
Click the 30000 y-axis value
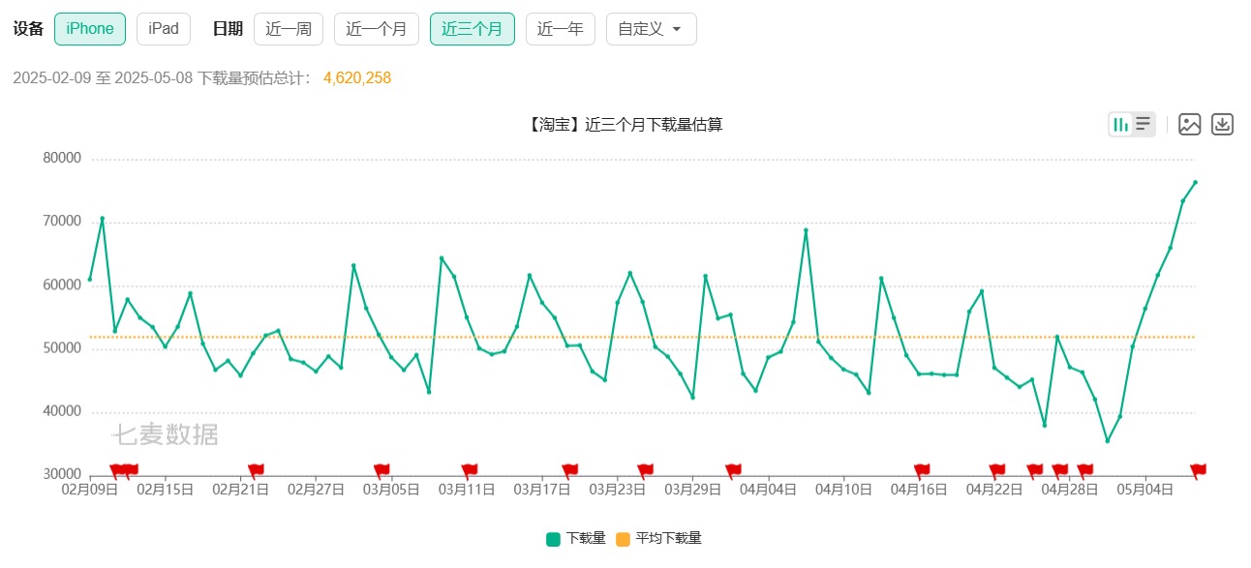[x=62, y=475]
